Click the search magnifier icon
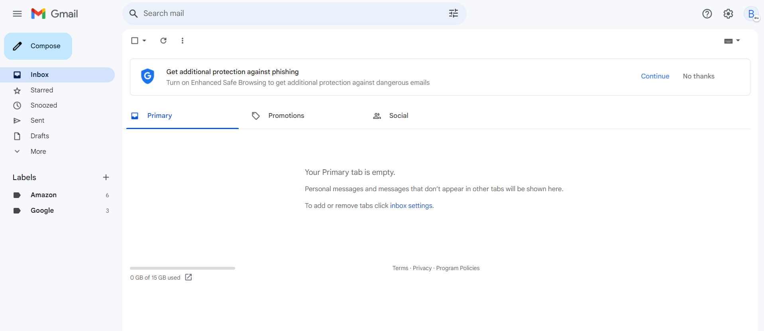 [x=134, y=14]
